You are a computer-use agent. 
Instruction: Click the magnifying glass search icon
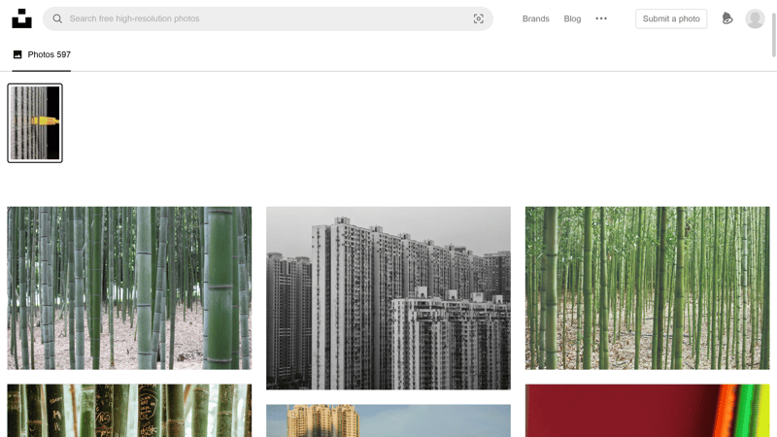coord(57,18)
